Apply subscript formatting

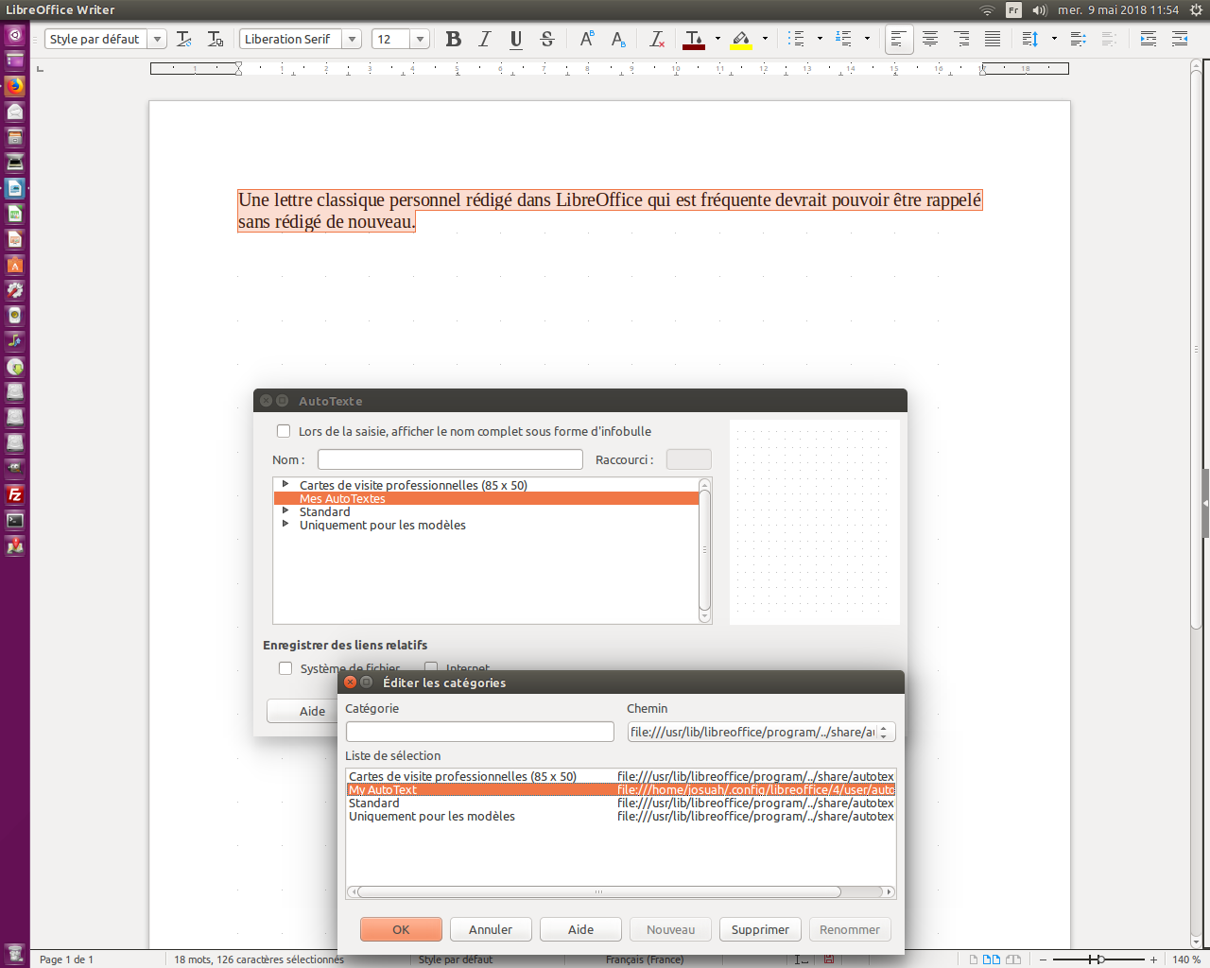click(x=618, y=39)
